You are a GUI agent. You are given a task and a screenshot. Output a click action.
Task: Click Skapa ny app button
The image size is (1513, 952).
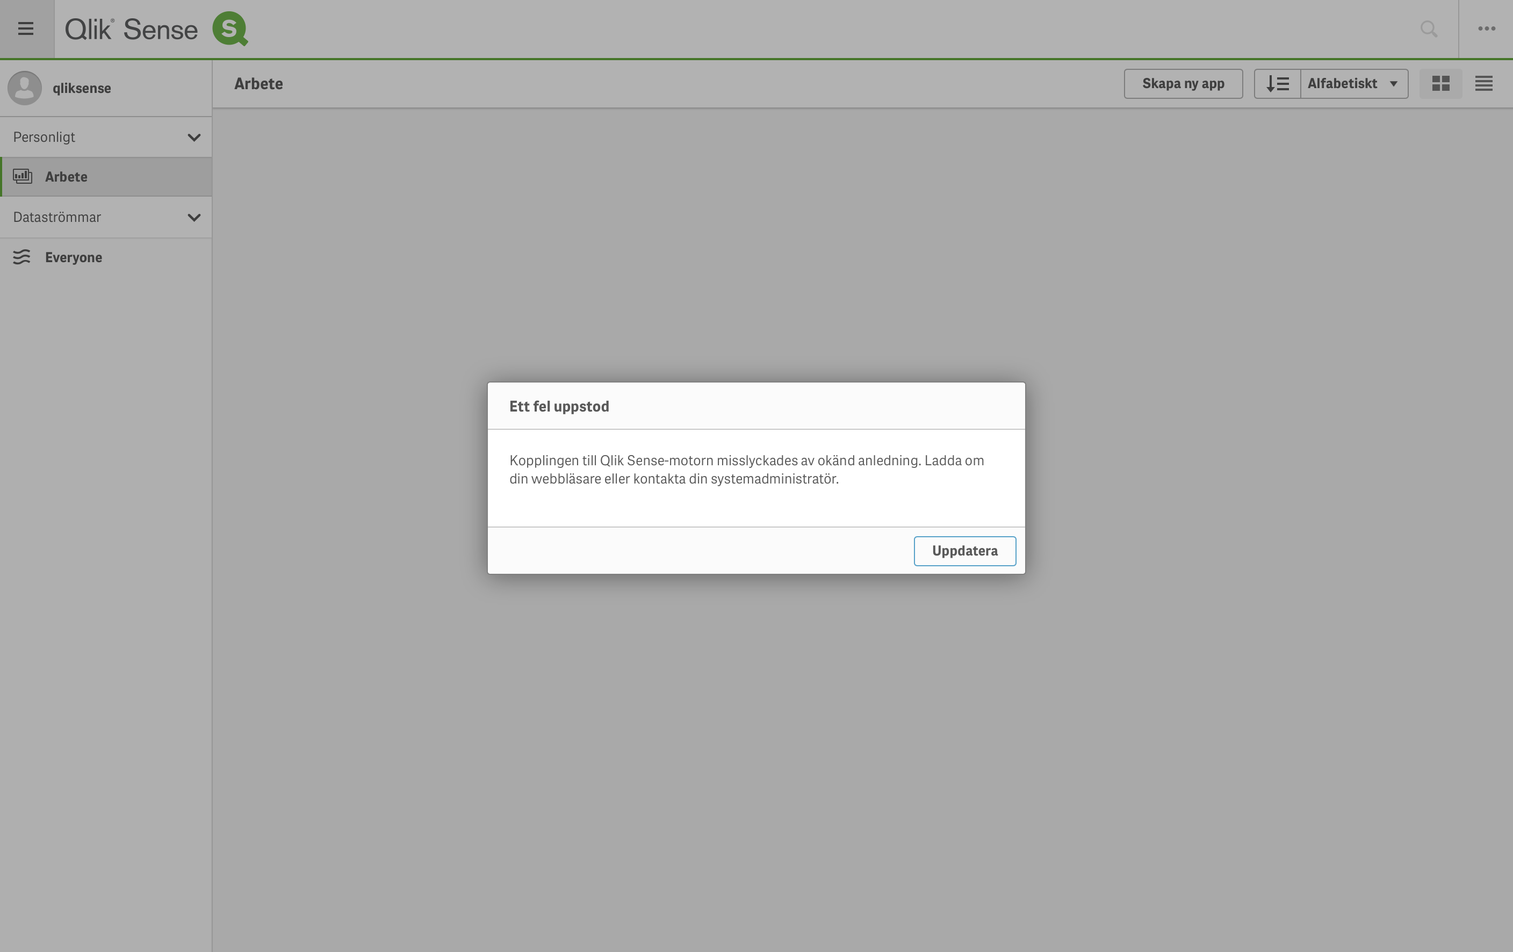pos(1183,84)
